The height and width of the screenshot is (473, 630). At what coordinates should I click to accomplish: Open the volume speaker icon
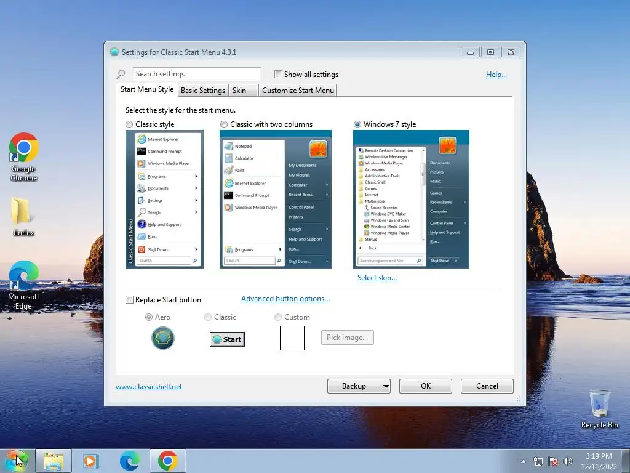(568, 461)
